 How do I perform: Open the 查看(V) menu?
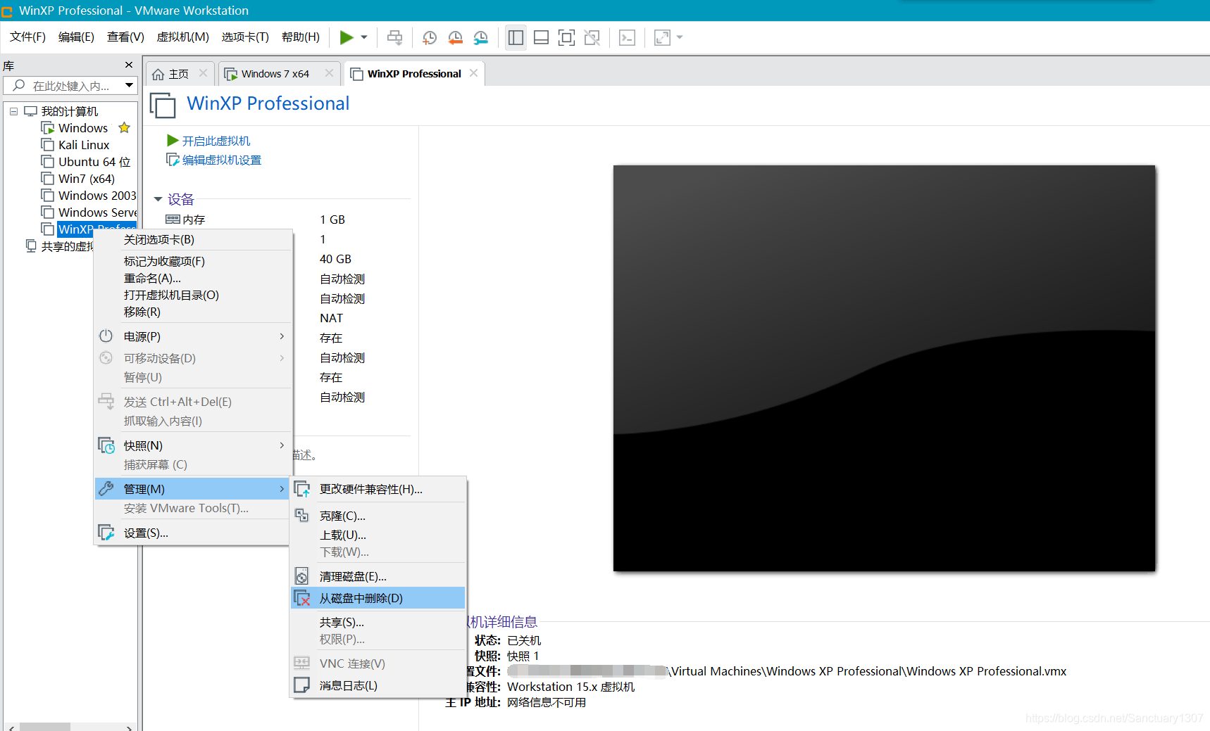[125, 37]
